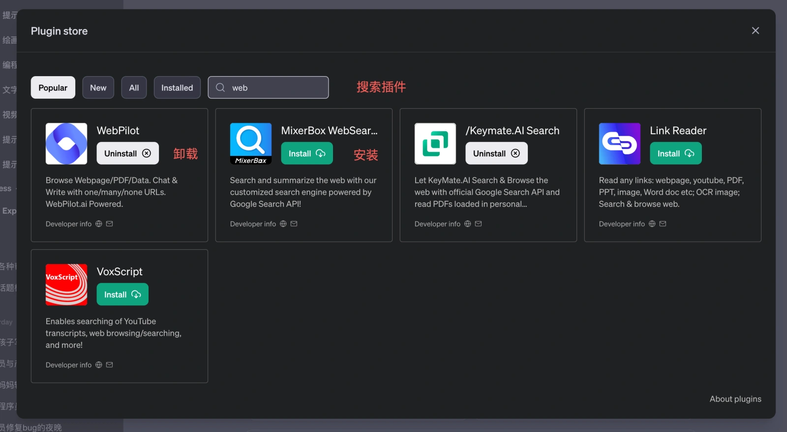787x432 pixels.
Task: Show All plugins tab
Action: tap(134, 87)
